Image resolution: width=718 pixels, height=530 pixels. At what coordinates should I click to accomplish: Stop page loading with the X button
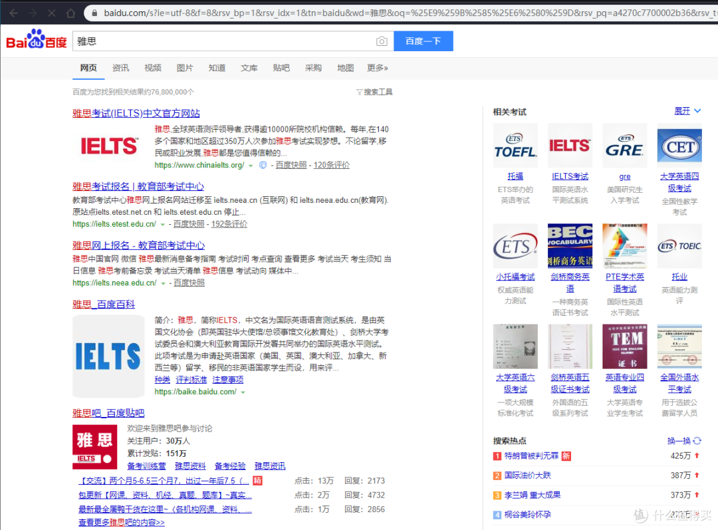click(52, 13)
